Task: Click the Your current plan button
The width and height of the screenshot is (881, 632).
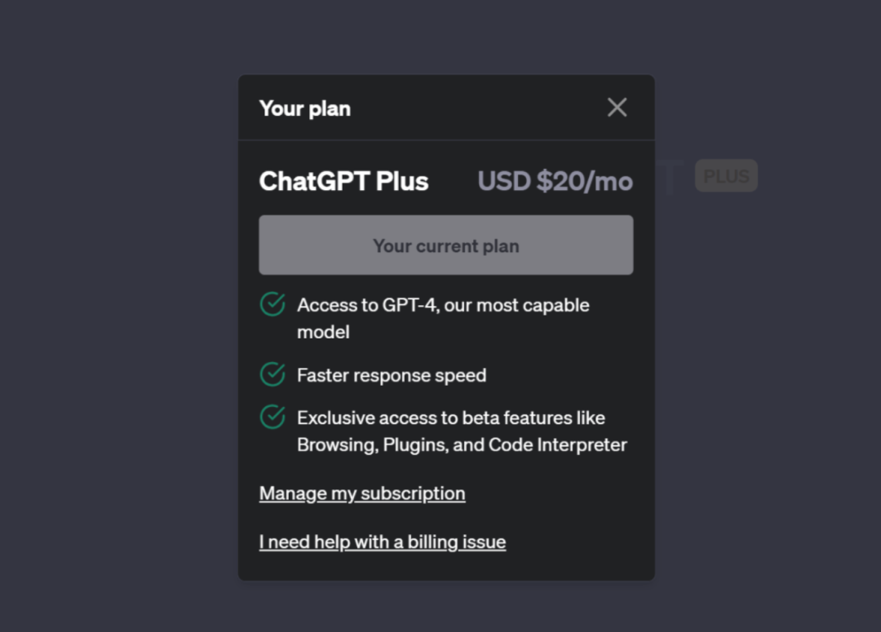Action: pos(445,245)
